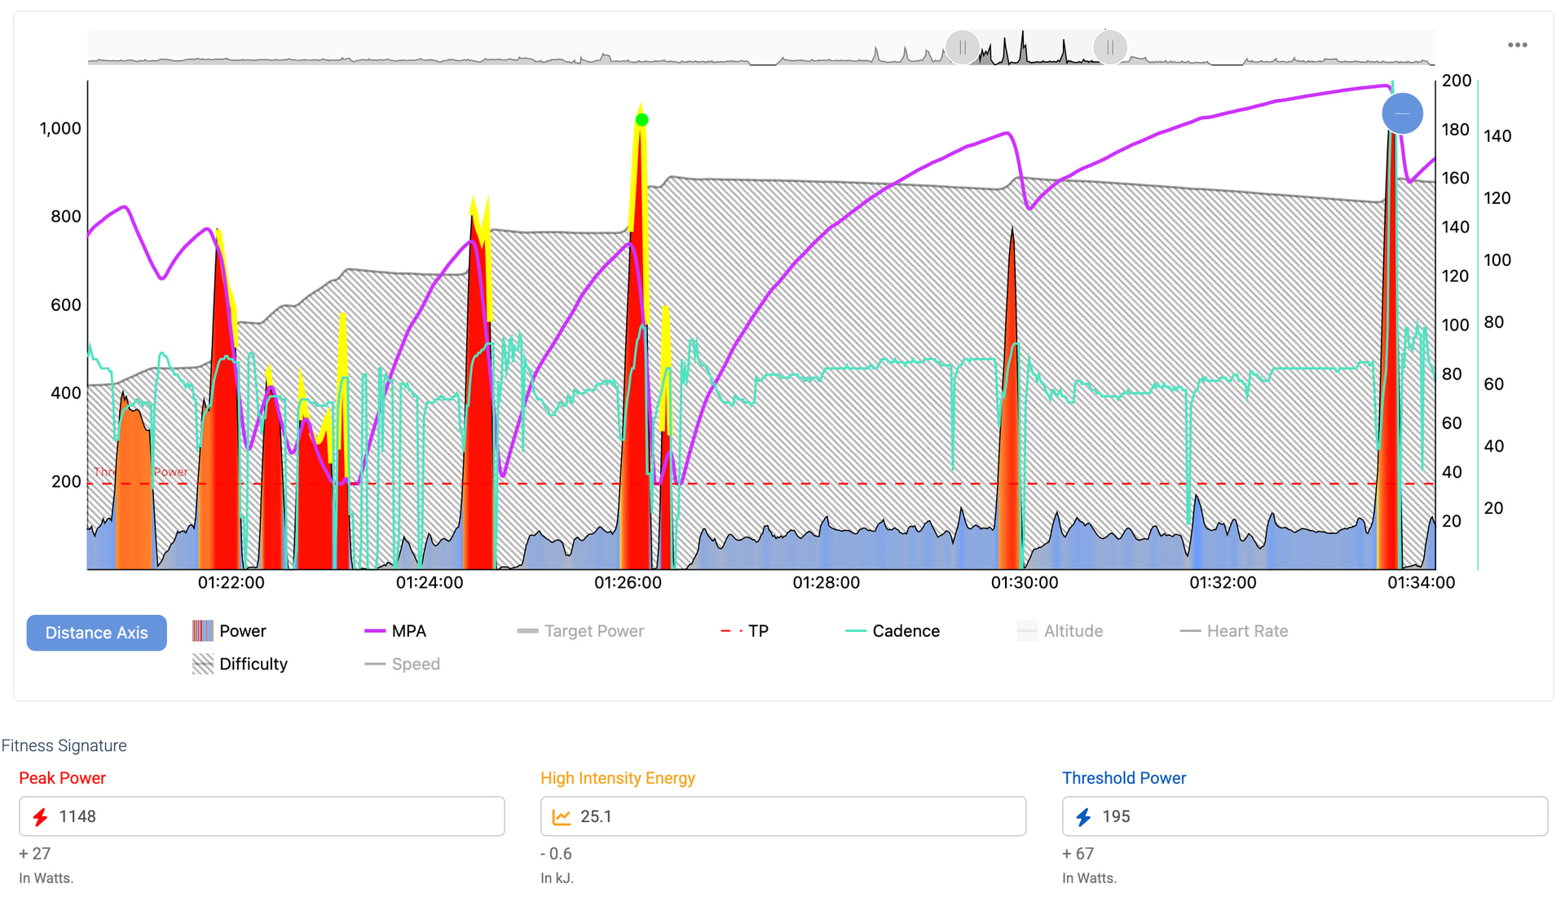Image resolution: width=1565 pixels, height=906 pixels.
Task: Click the blue round zoom-out button on chart
Action: pyautogui.click(x=1402, y=113)
